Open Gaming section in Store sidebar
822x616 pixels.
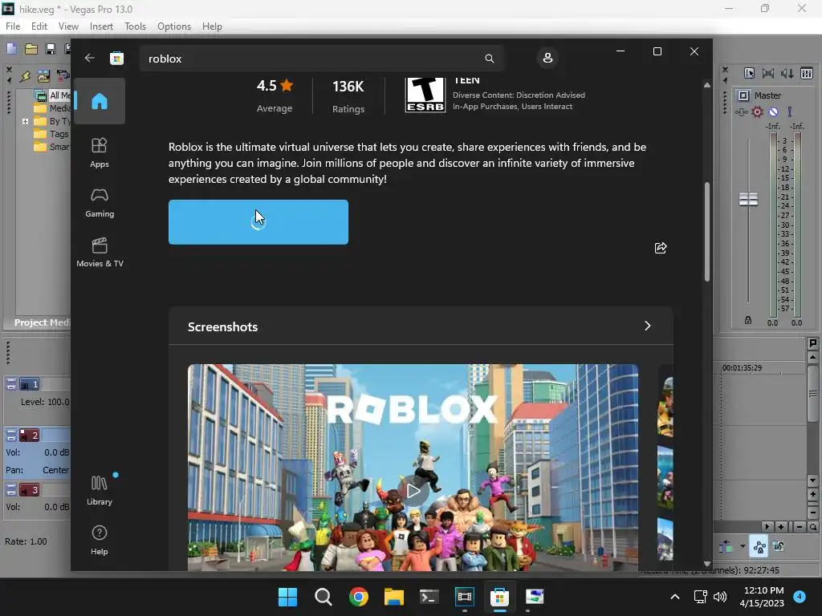(99, 203)
